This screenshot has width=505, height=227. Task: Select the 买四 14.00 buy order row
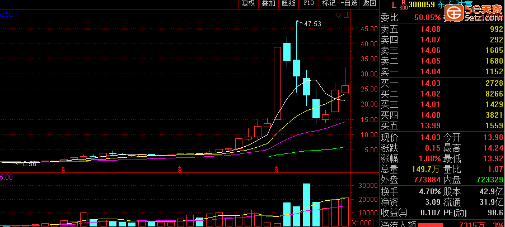point(442,115)
